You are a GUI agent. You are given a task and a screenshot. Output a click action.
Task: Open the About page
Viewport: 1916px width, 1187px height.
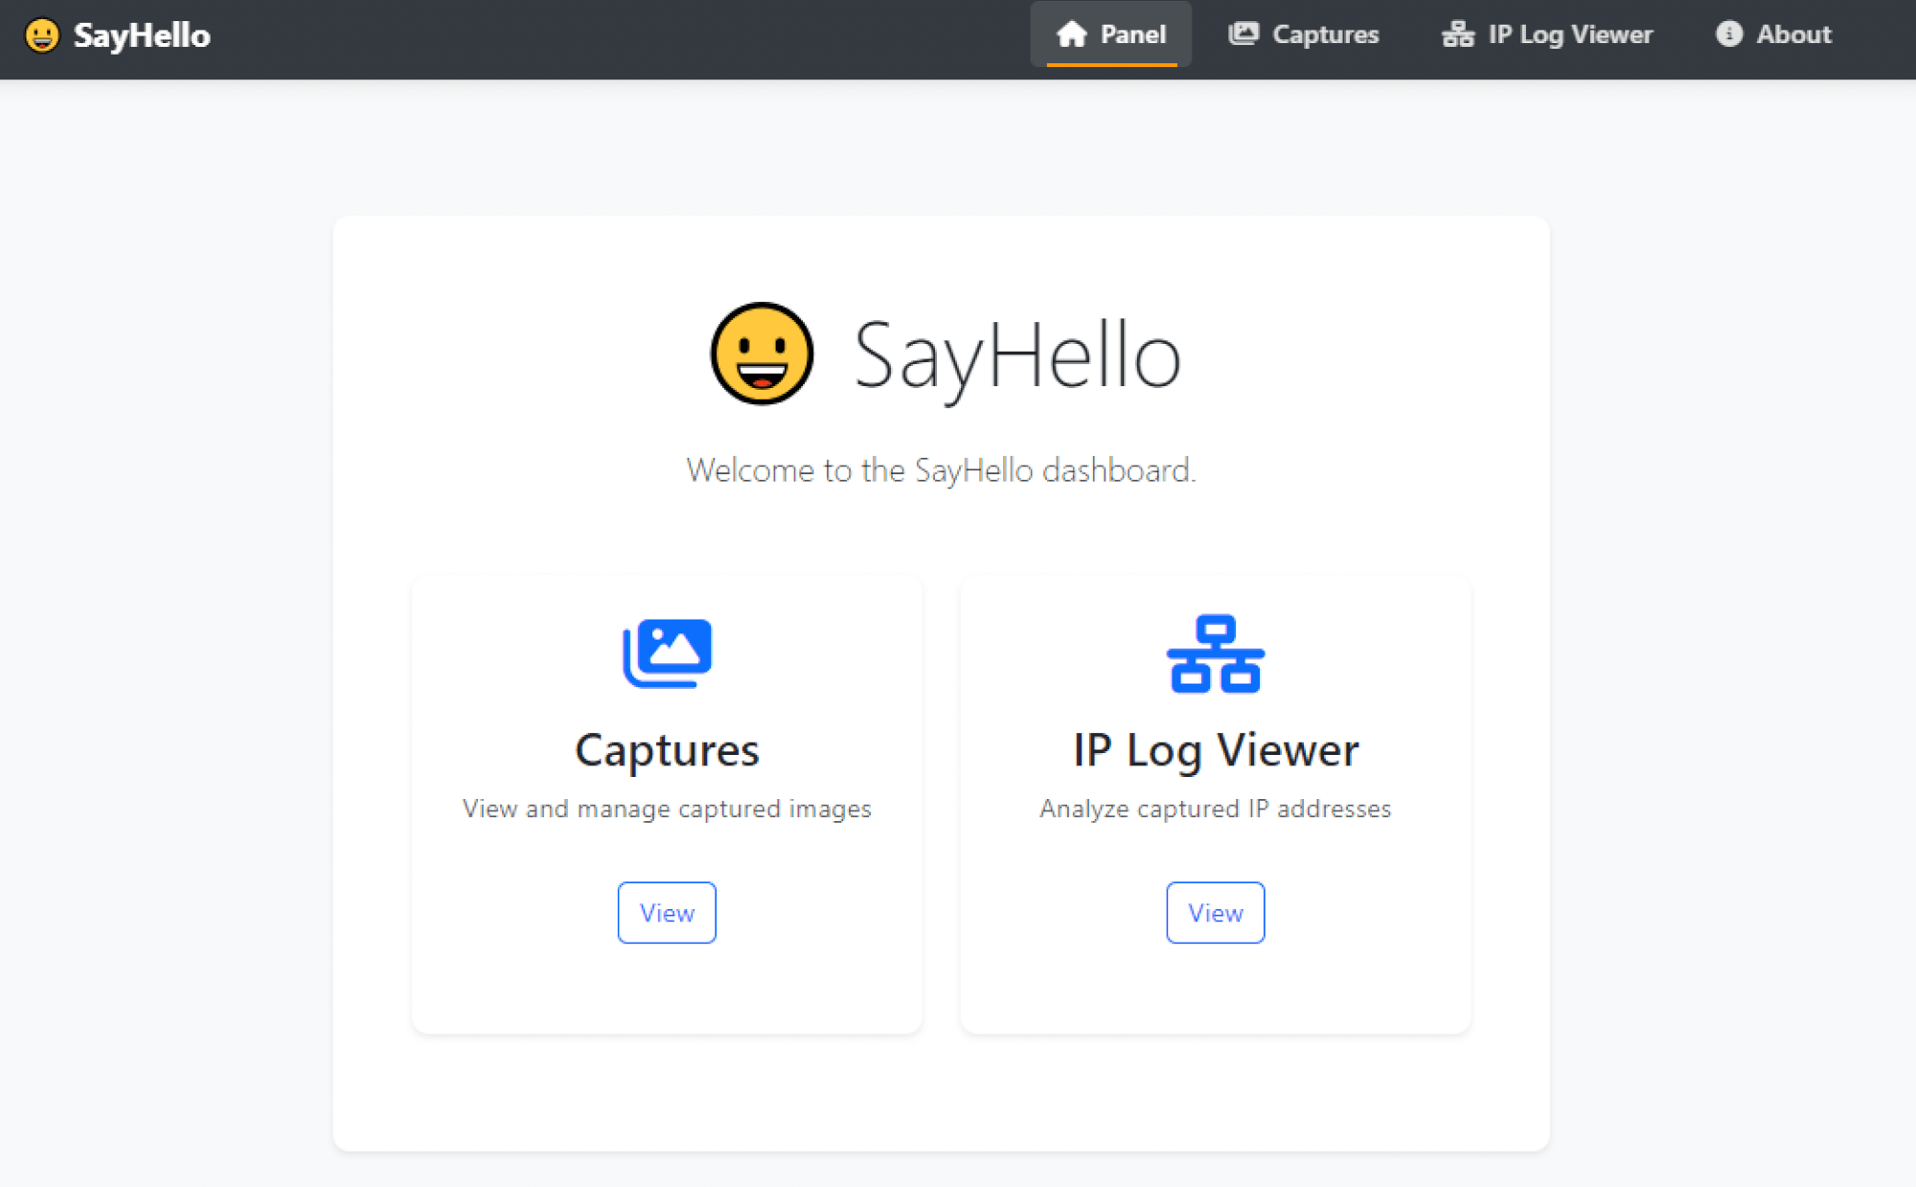click(1773, 34)
